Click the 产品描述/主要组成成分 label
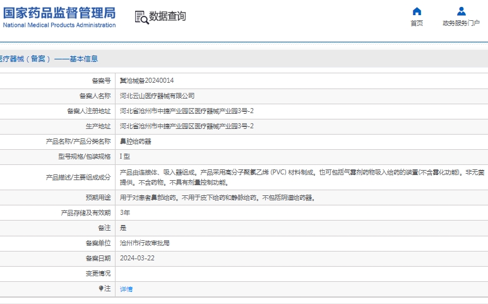 click(78, 177)
